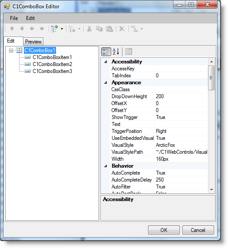The height and width of the screenshot is (248, 228).
Task: Select the VisualStylePath property
Action: [x=159, y=152]
